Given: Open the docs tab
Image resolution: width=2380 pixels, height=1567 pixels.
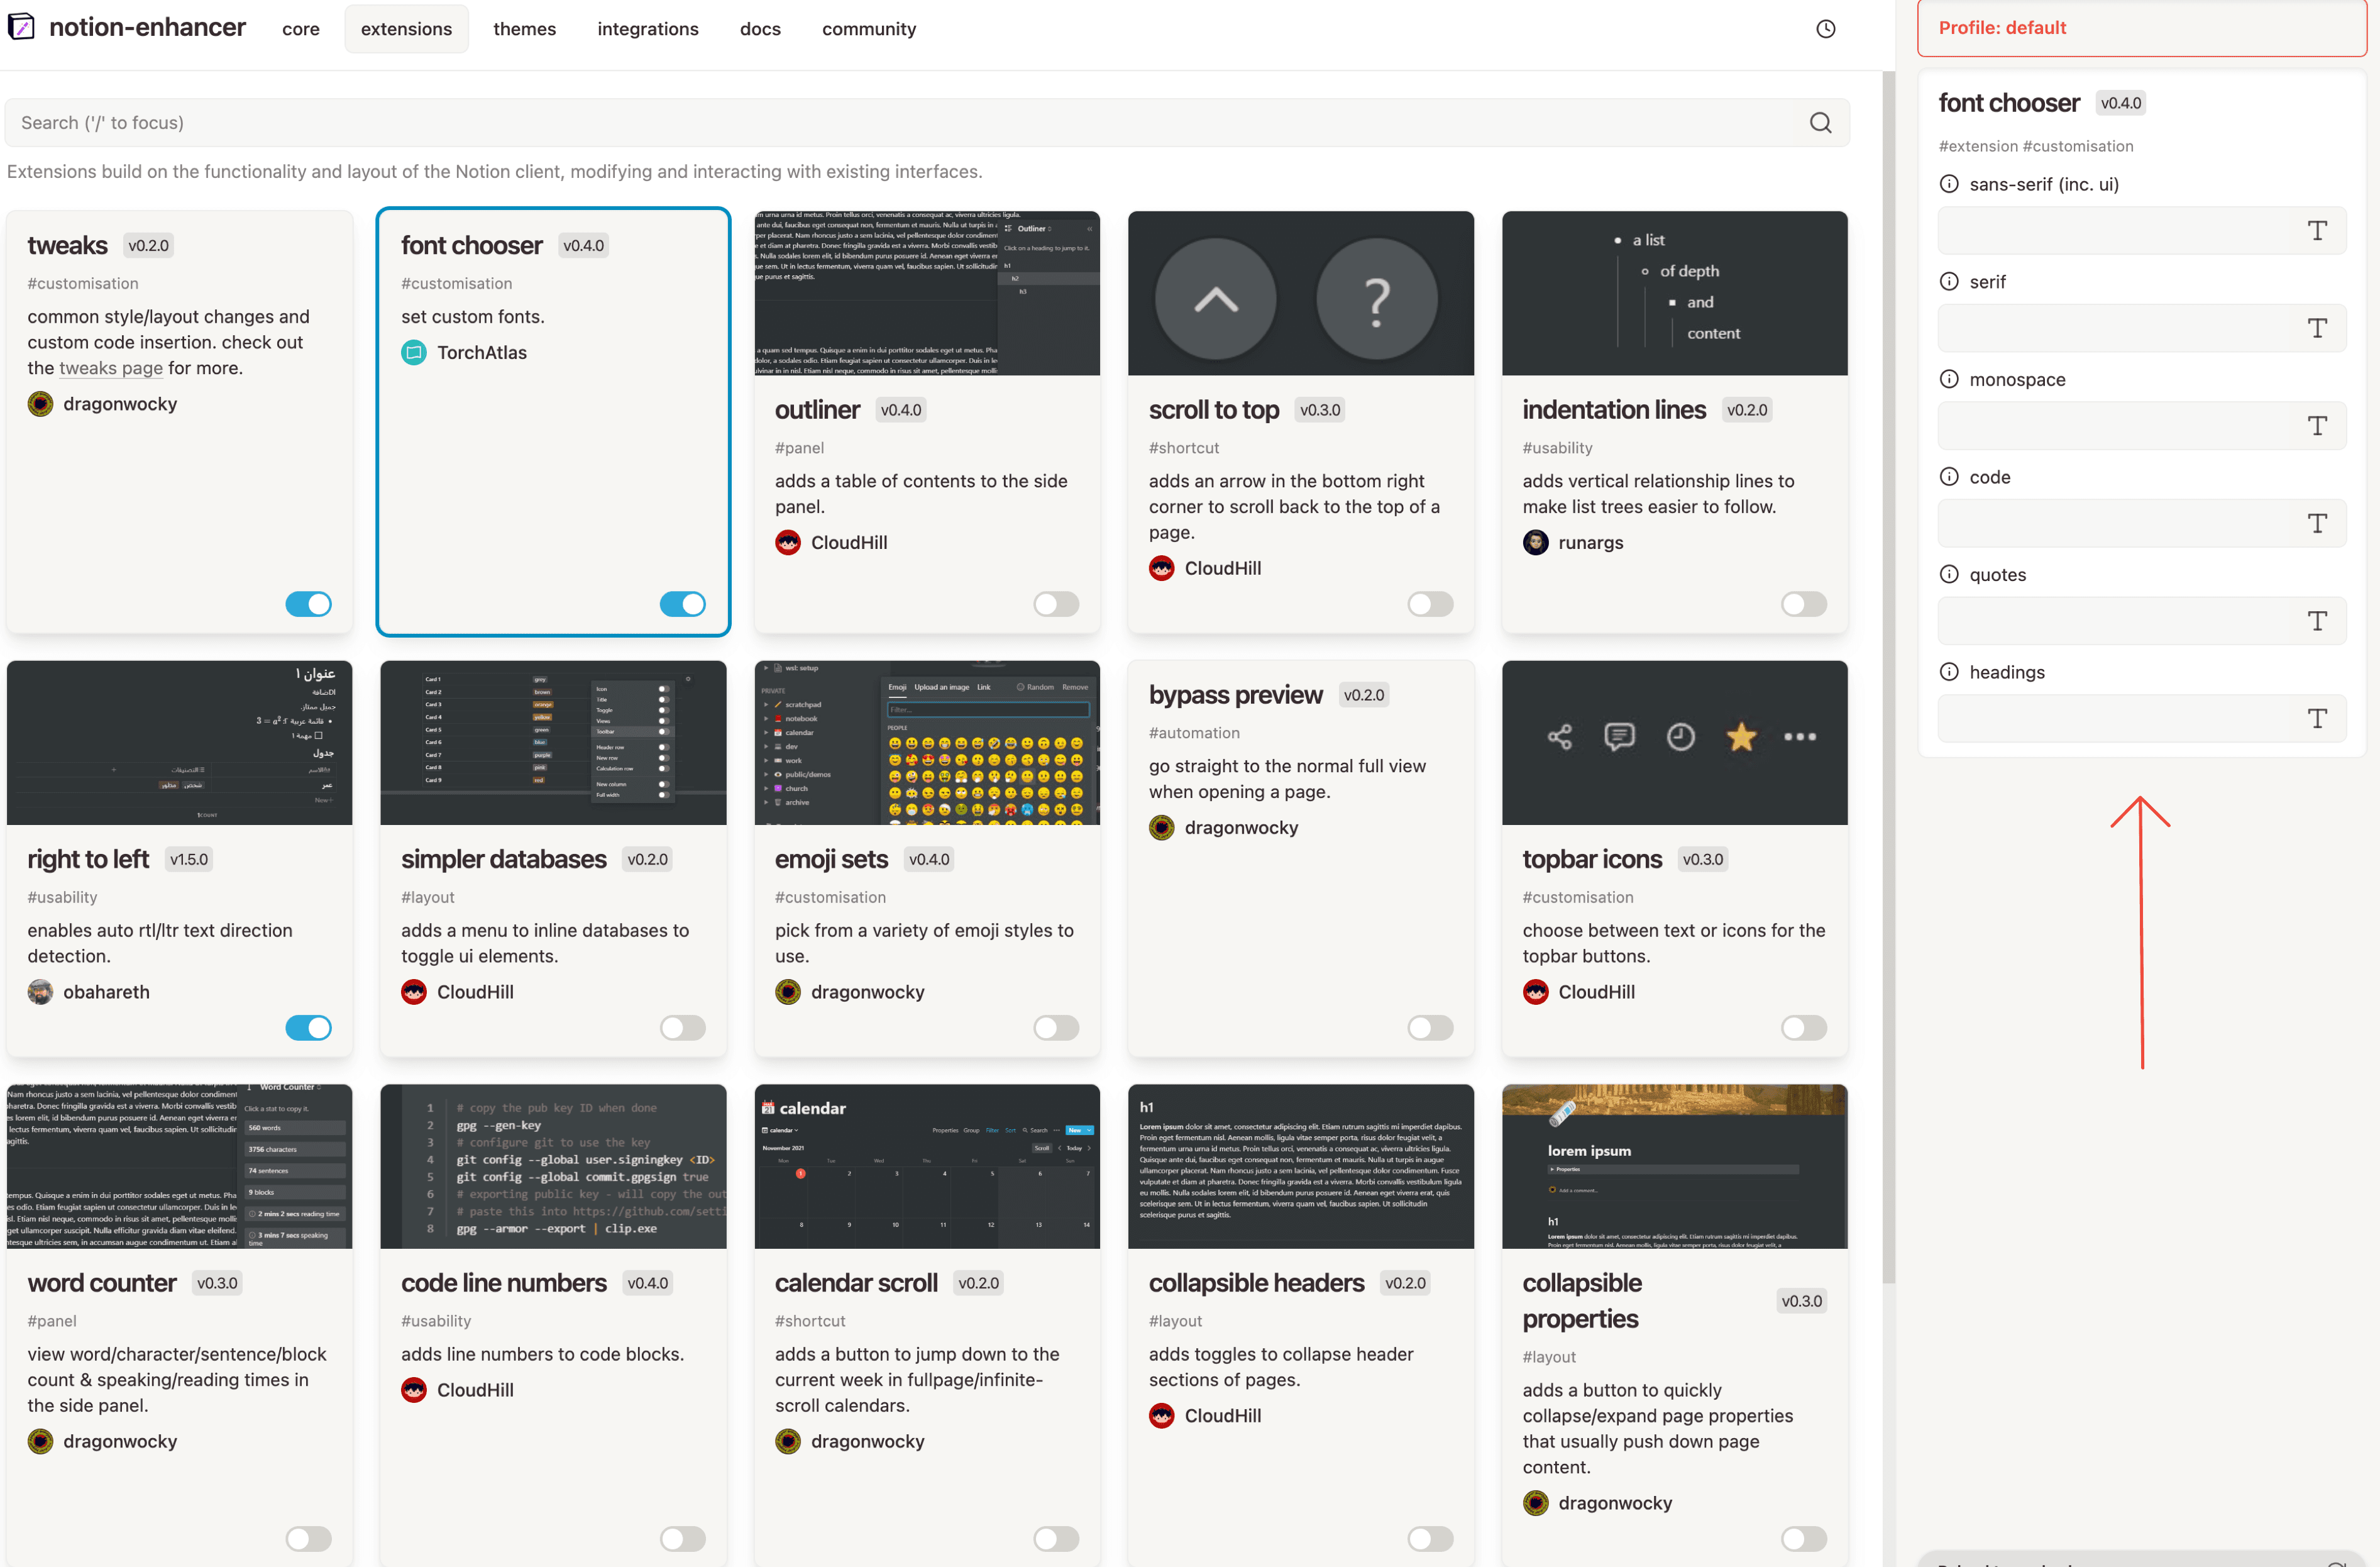Looking at the screenshot, I should tap(760, 29).
